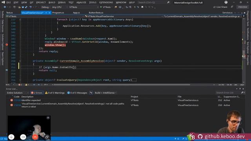Viewport: 251px width, 141px height.
Task: Click the Live Share button
Action: tap(220, 7)
